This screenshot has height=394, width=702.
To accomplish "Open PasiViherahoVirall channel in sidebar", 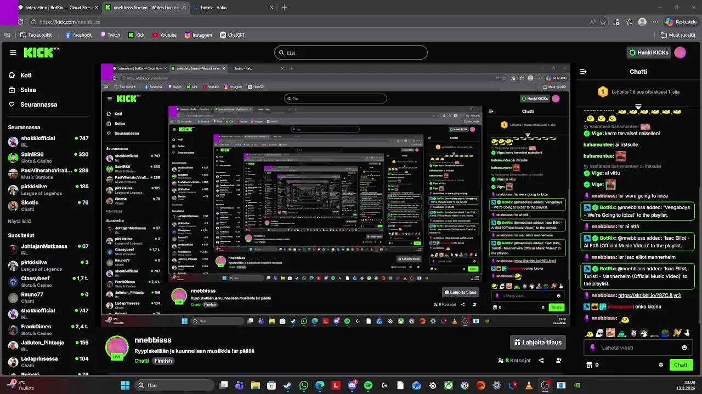I will (48, 173).
